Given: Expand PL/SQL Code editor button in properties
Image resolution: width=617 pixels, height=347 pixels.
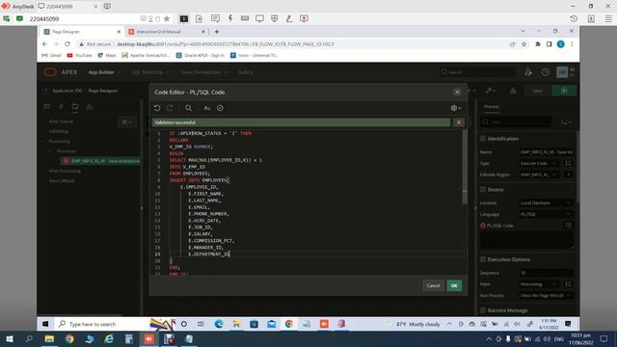Looking at the screenshot, I should [568, 226].
